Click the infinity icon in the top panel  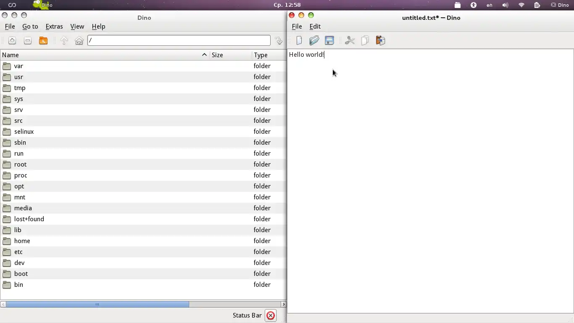click(12, 5)
